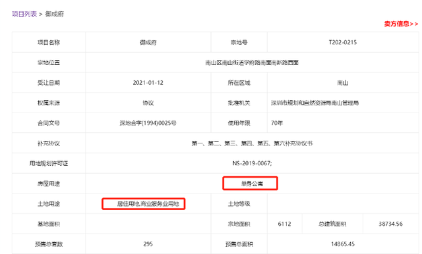Click the parcel number T202-0215

[343, 42]
